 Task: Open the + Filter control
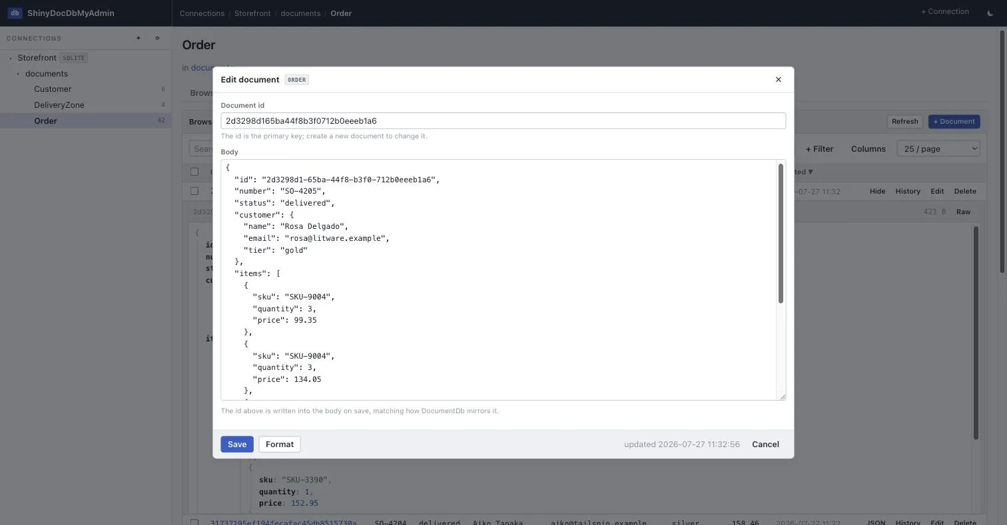(x=819, y=149)
